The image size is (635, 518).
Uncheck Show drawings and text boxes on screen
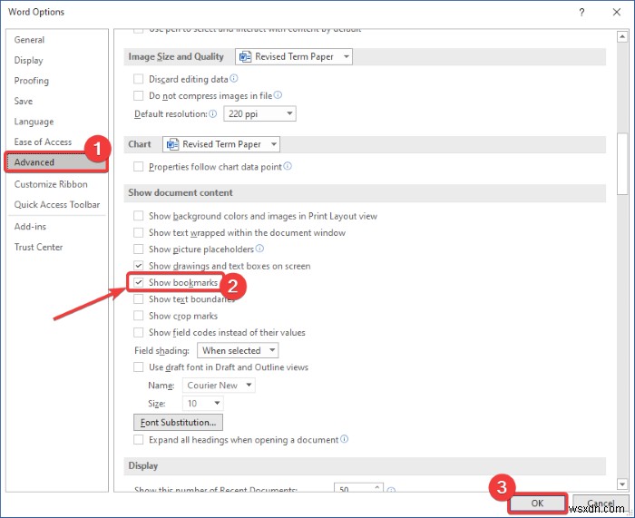point(139,266)
